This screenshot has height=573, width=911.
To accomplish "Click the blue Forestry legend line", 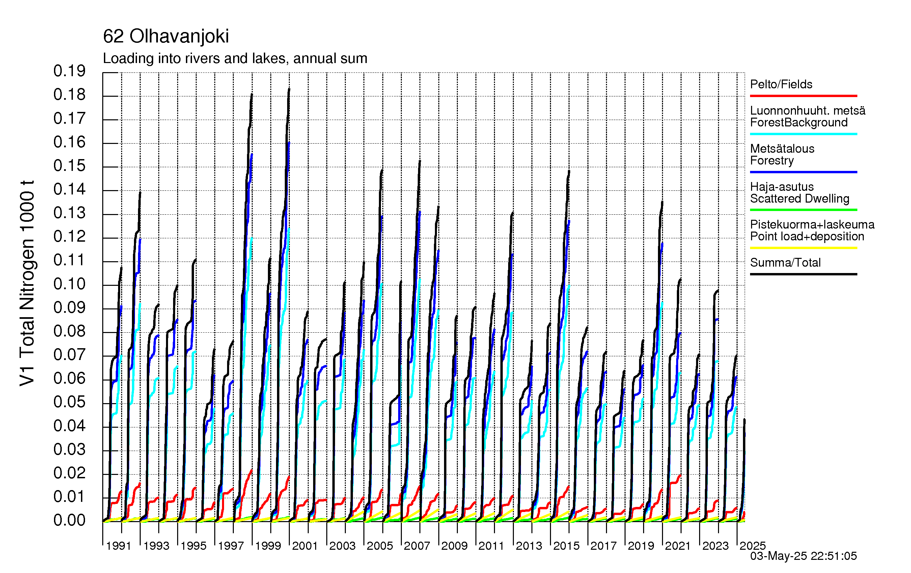I will tap(803, 172).
